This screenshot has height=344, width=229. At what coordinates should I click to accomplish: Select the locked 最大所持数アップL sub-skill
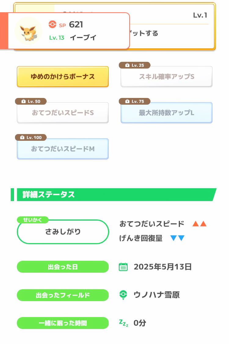tap(166, 113)
